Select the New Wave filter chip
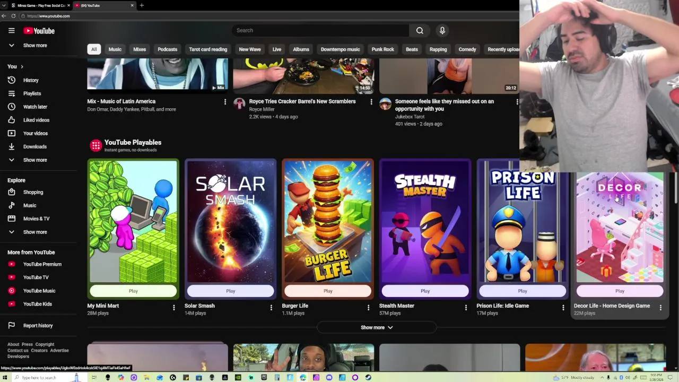 coord(250,49)
